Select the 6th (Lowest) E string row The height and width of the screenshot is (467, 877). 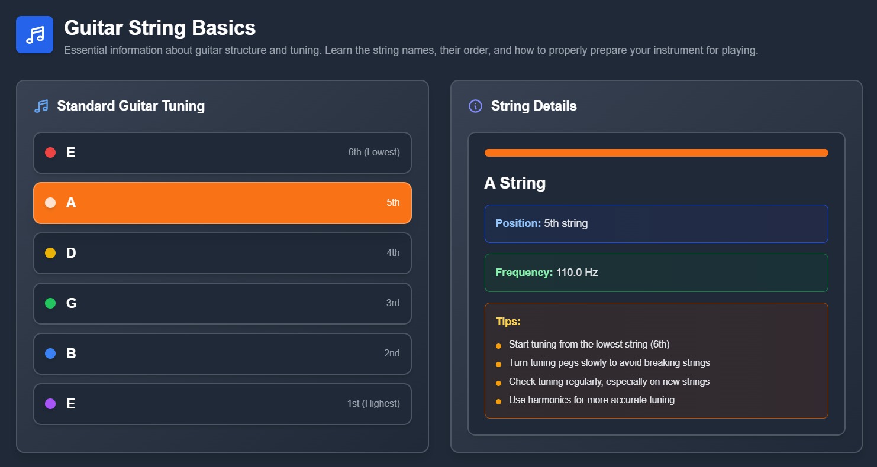(222, 153)
